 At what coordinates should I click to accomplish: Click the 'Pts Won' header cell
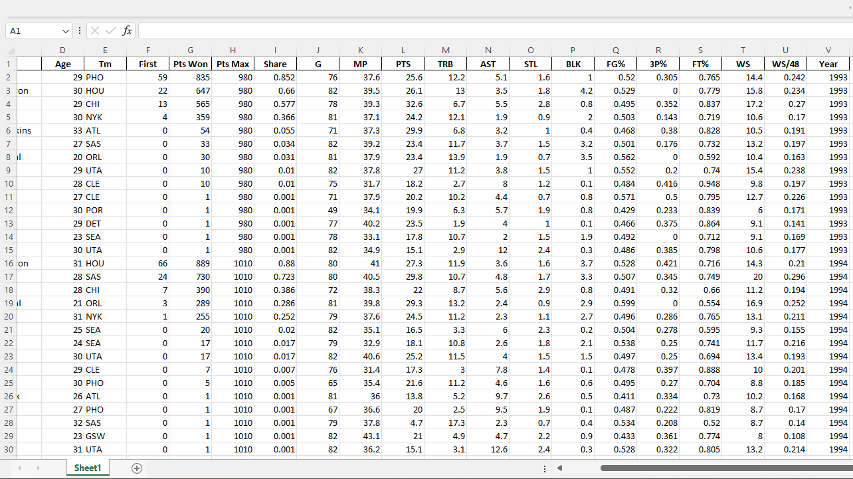point(190,64)
